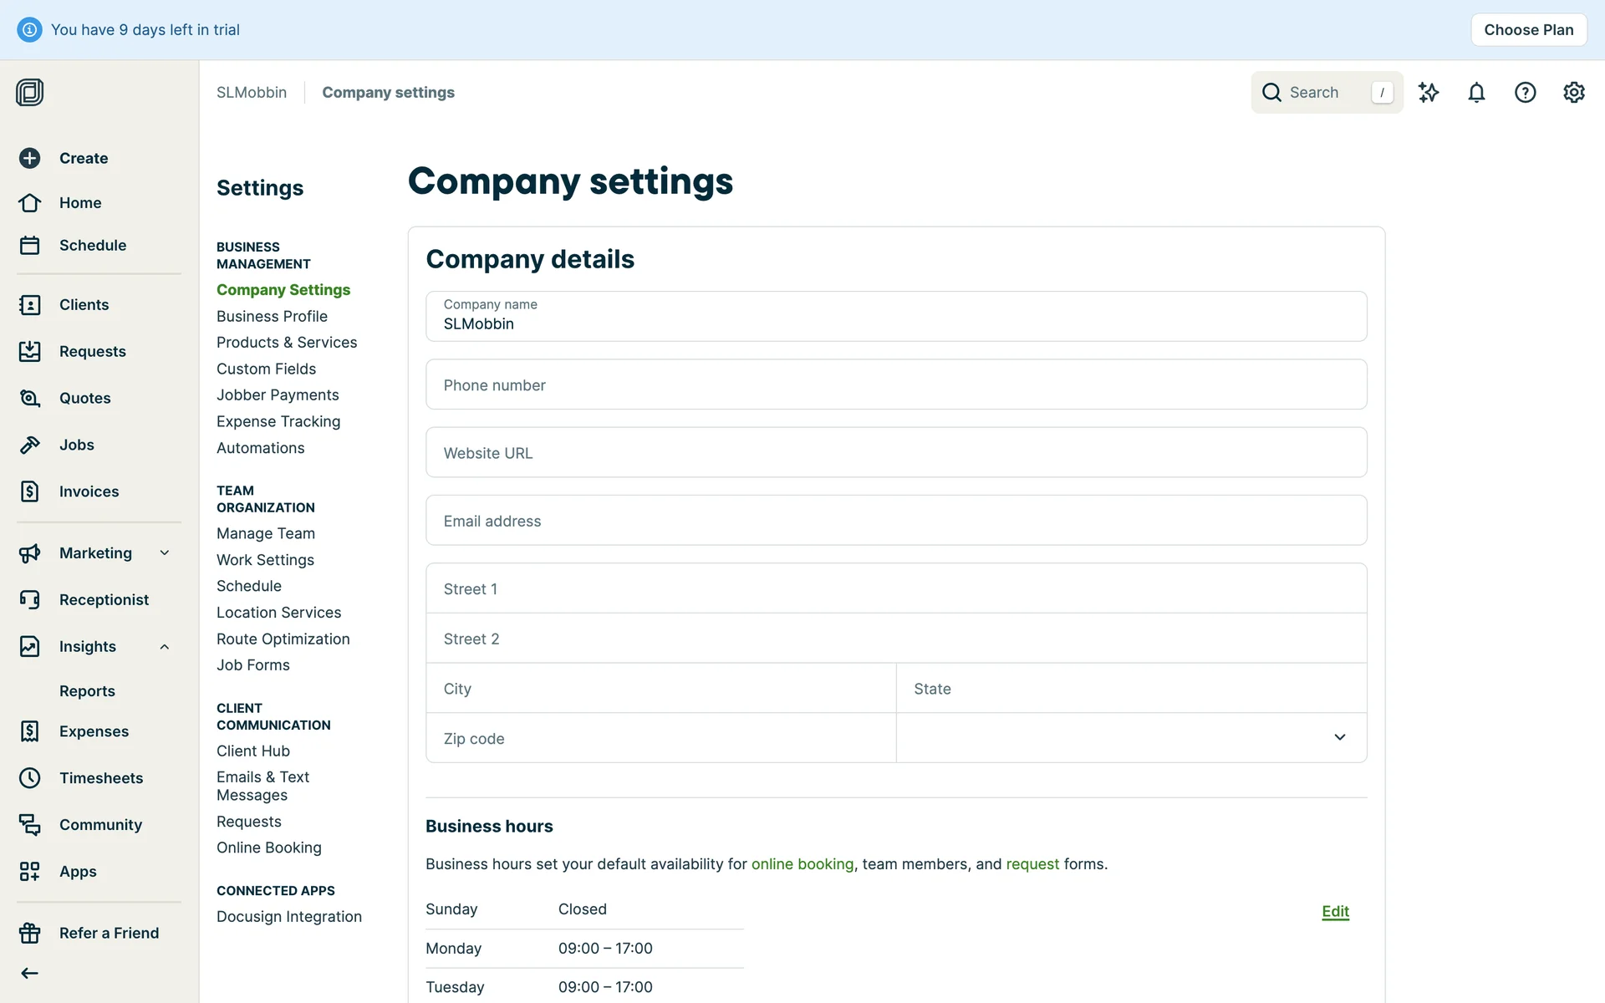Image resolution: width=1605 pixels, height=1003 pixels.
Task: Open the settings gear icon
Action: [1573, 93]
